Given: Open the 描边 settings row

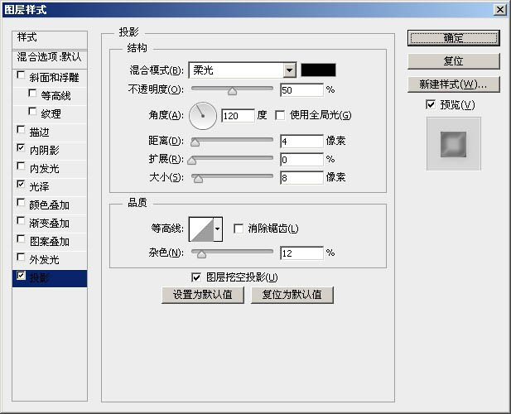Looking at the screenshot, I should 50,132.
